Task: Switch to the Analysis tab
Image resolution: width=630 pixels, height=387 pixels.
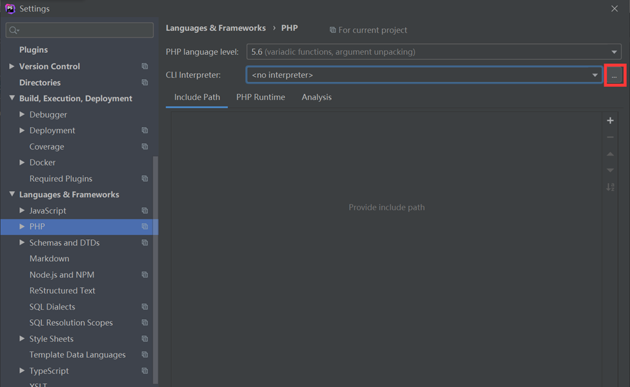Action: [x=316, y=97]
